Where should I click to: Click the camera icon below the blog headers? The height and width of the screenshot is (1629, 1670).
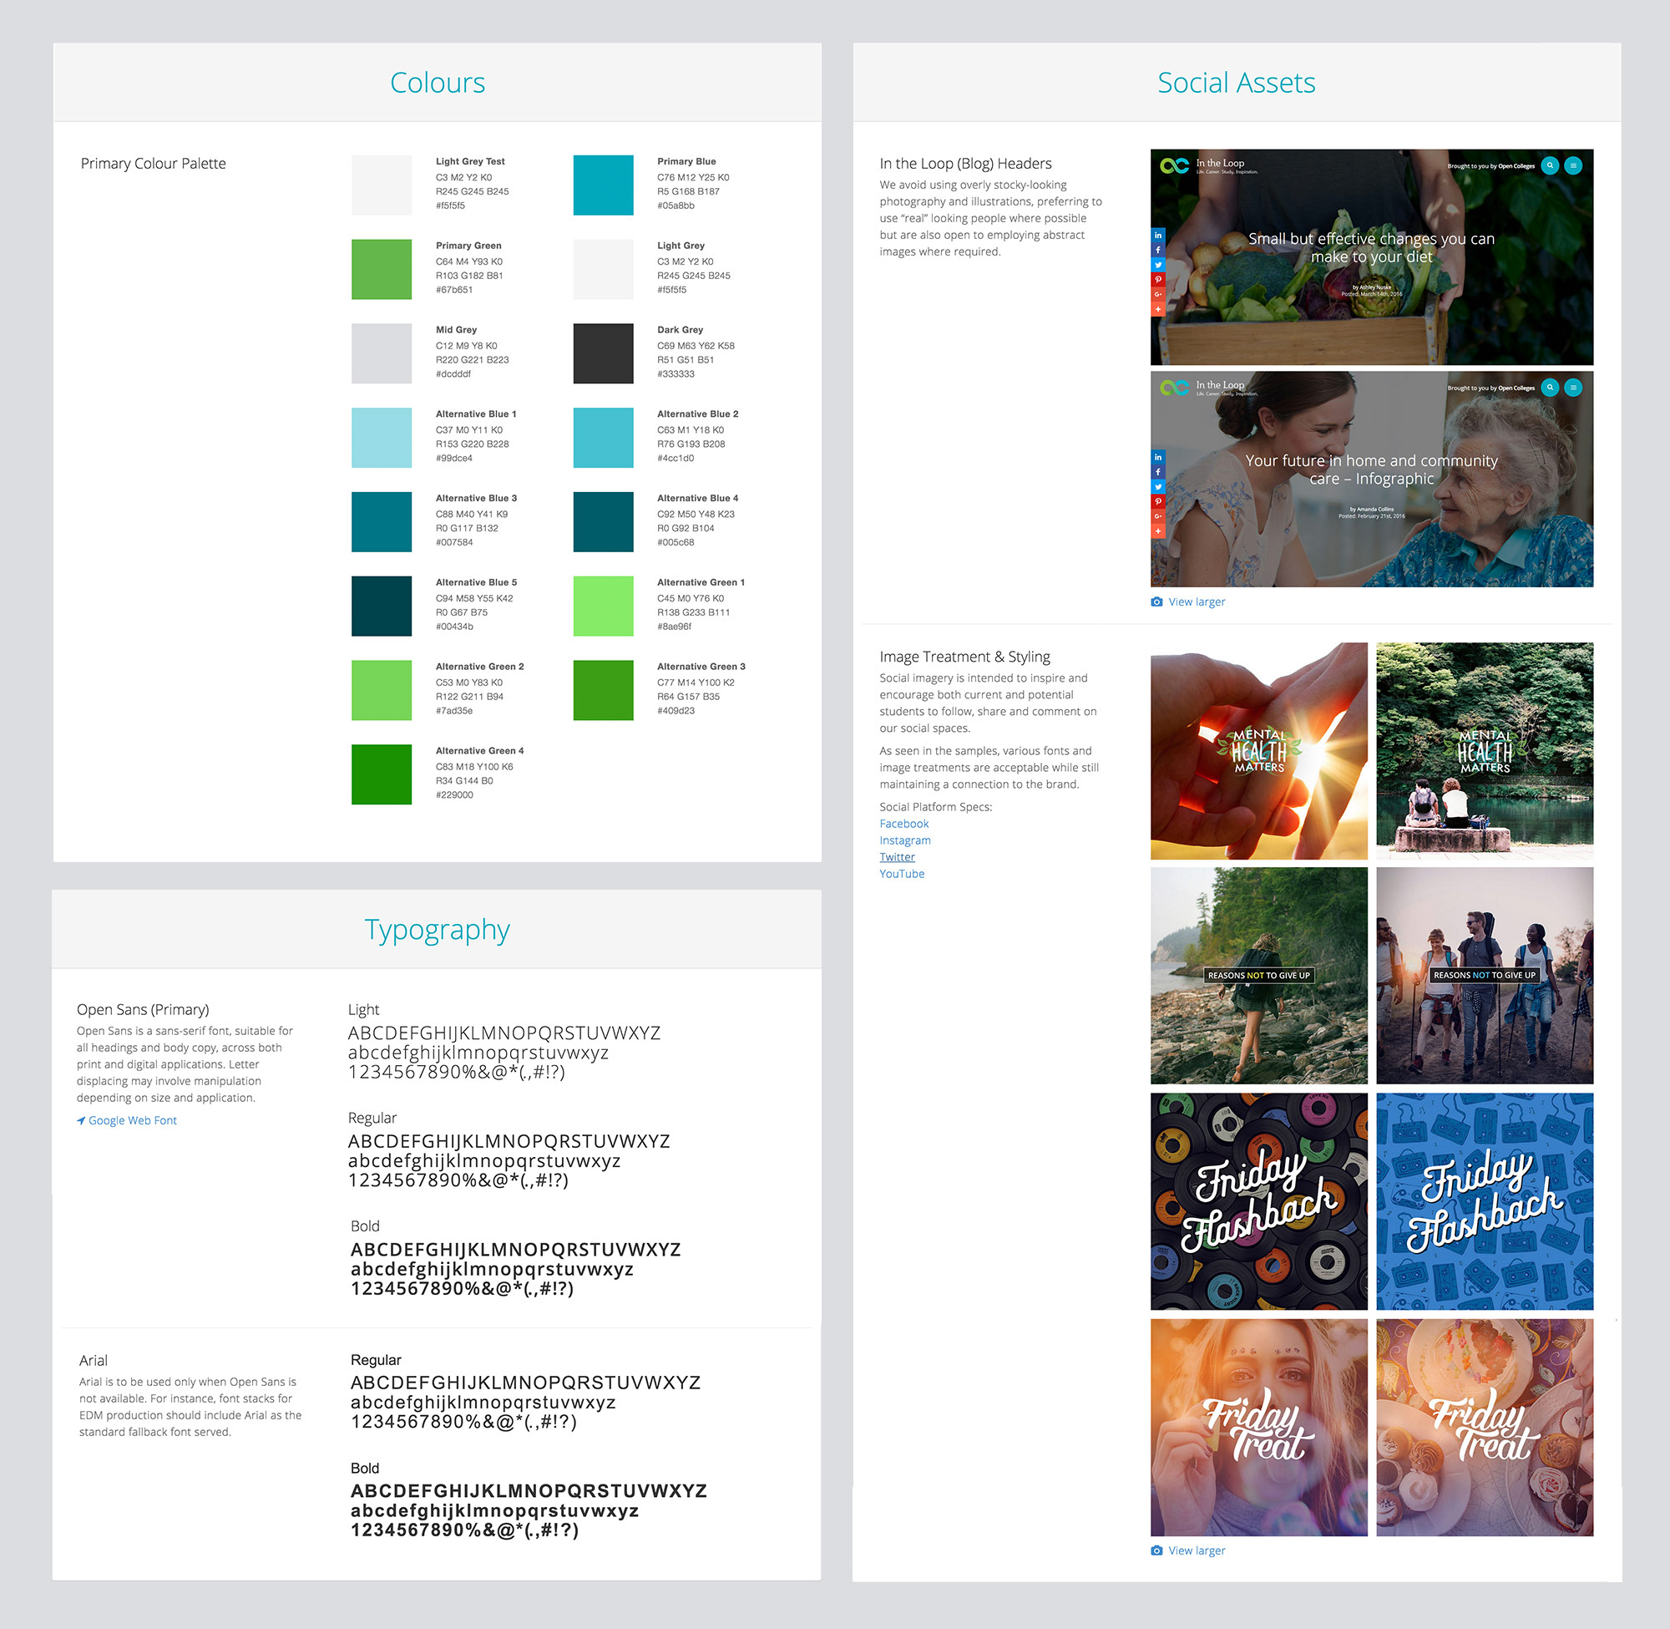click(x=1157, y=601)
